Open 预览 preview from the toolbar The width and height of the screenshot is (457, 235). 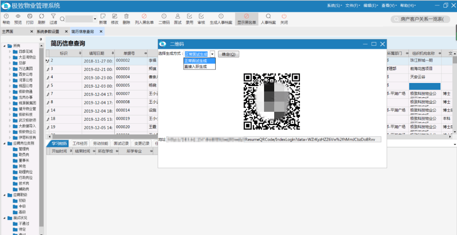pyautogui.click(x=18, y=17)
